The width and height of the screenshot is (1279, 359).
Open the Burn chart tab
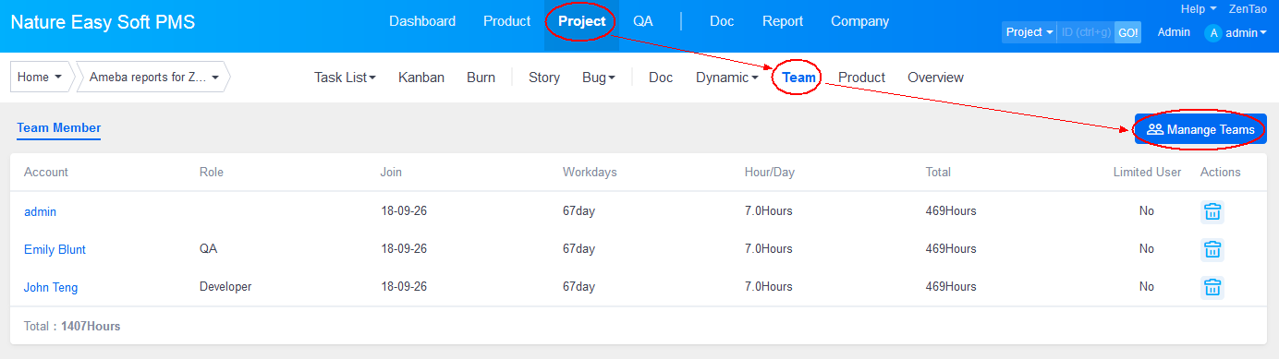(x=481, y=78)
